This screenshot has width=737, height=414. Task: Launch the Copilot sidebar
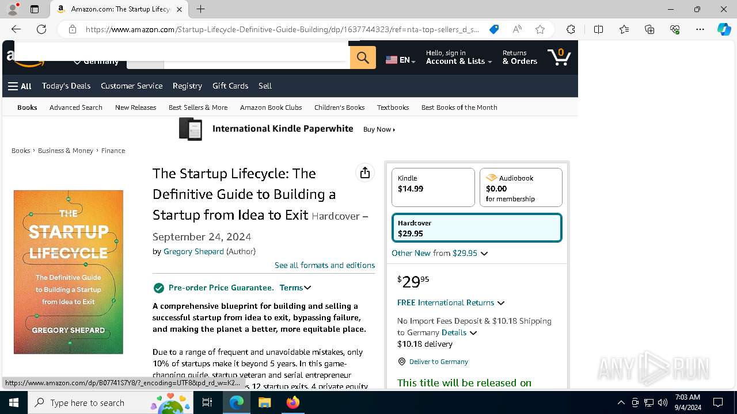tap(724, 29)
